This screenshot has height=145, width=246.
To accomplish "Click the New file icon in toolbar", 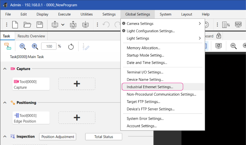I will click(15, 25).
